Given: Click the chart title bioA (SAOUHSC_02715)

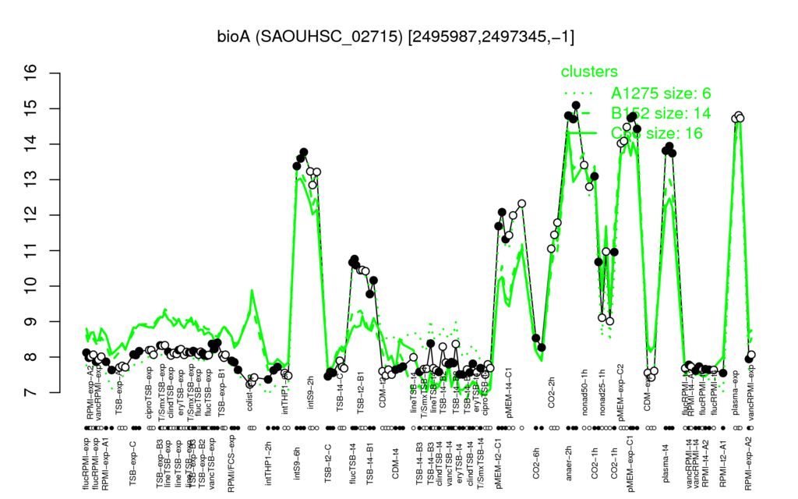Looking at the screenshot, I should pos(310,37).
